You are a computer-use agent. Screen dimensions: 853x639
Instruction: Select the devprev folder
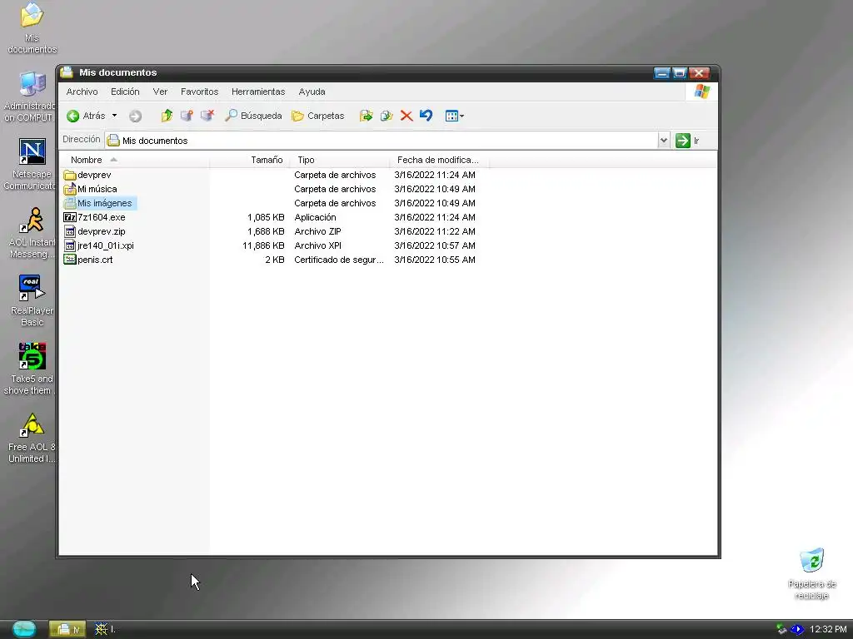[87, 175]
